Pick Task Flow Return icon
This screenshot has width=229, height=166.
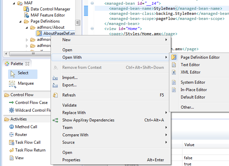coord(11,150)
